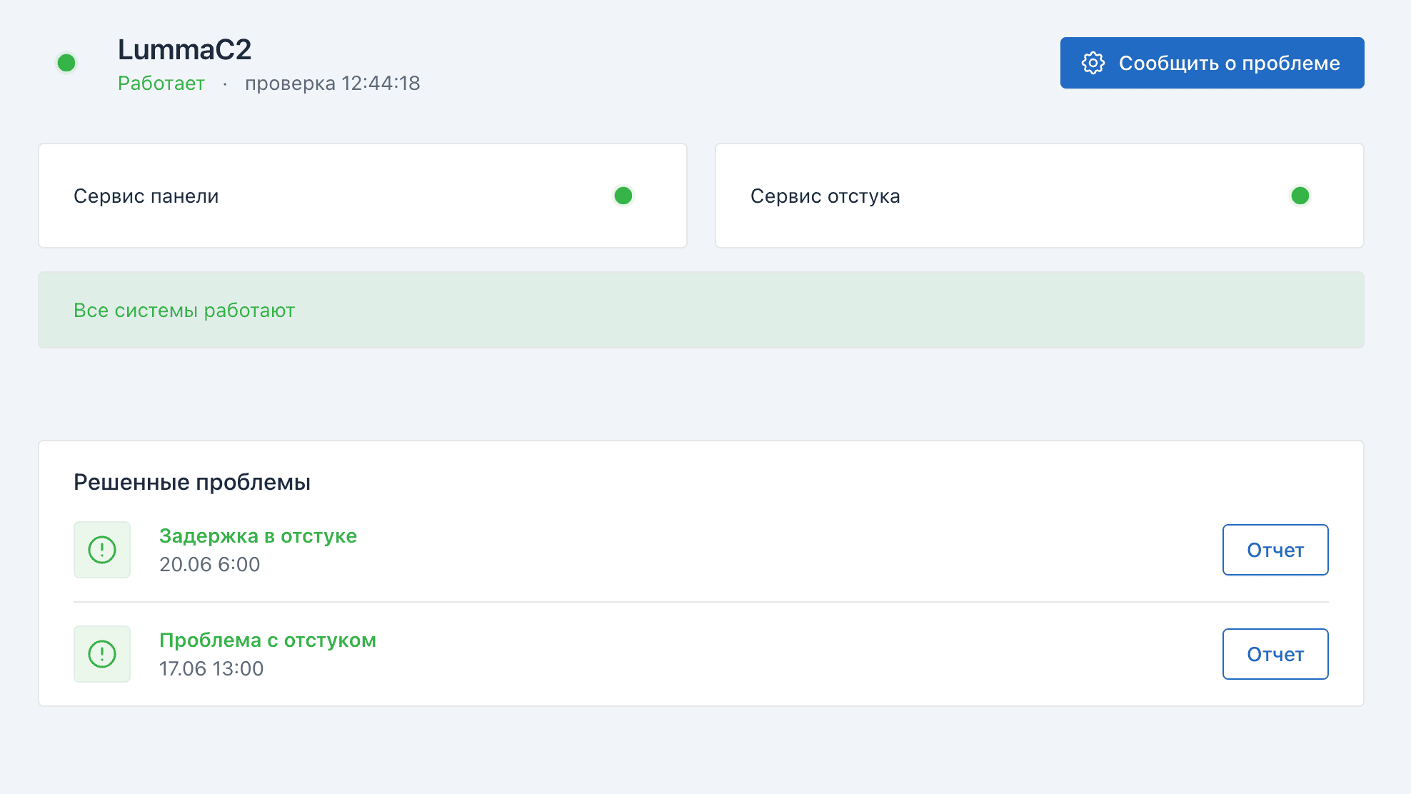Click the Решенные проблемы section heading

pyautogui.click(x=191, y=482)
